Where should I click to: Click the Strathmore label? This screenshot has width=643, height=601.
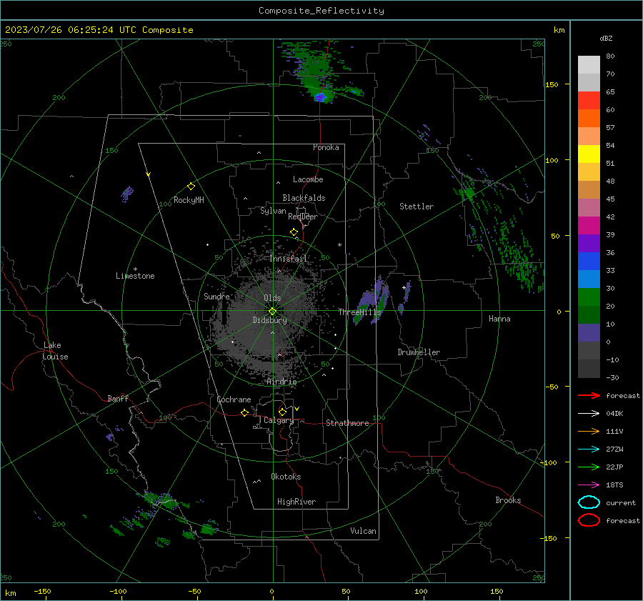(x=347, y=423)
